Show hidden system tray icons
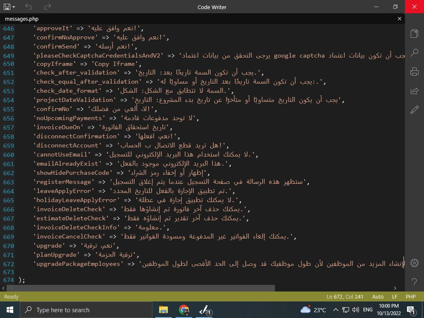Screen dimensions: 424x318 [335, 310]
